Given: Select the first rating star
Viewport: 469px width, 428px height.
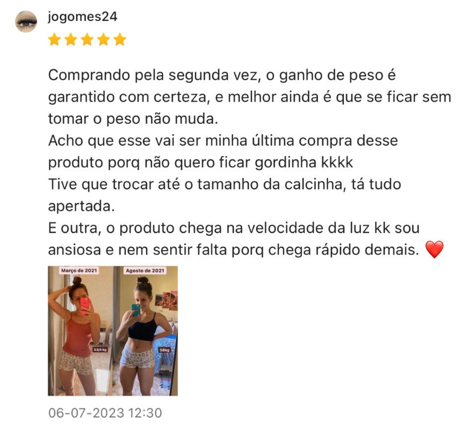Looking at the screenshot, I should pos(55,40).
